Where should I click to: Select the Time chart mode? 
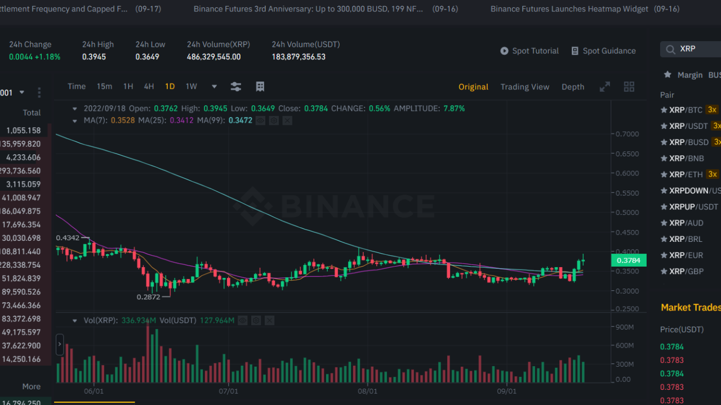pos(77,87)
